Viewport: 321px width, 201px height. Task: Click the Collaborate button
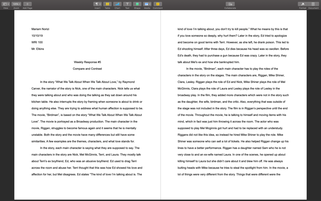[230, 4]
